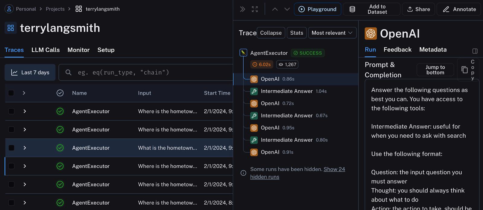Click the OpenAI icon of the 0.95s run
Image resolution: width=483 pixels, height=210 pixels.
pyautogui.click(x=254, y=128)
